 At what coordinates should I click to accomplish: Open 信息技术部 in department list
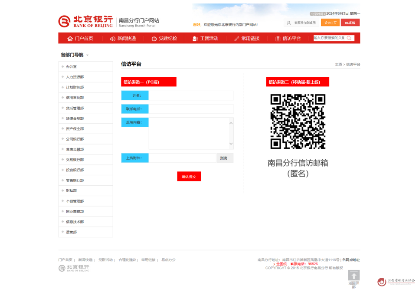click(x=85, y=222)
